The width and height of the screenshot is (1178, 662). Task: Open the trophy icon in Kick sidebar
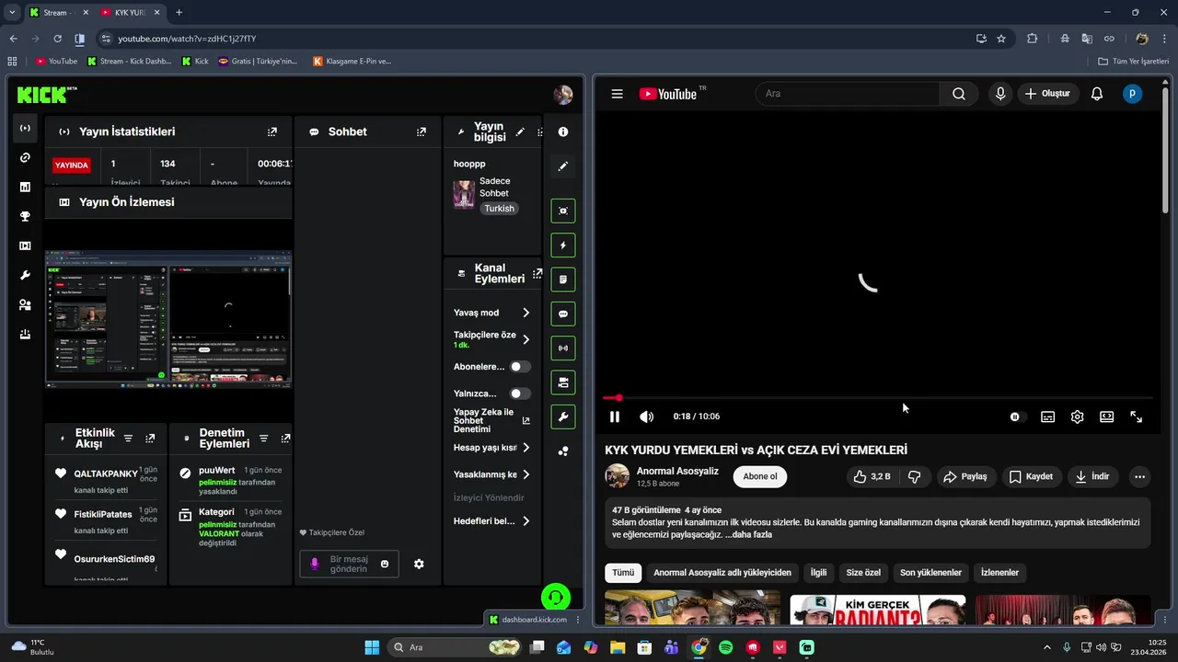click(25, 216)
